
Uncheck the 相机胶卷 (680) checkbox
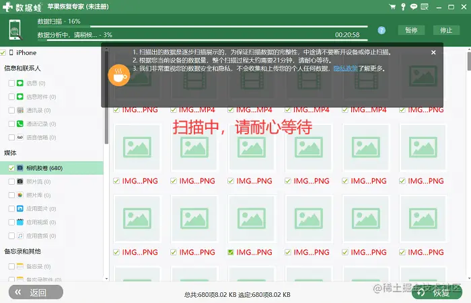(x=11, y=168)
